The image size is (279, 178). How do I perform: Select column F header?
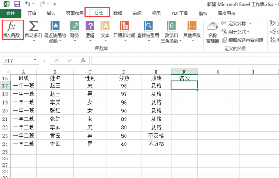pyautogui.click(x=184, y=72)
